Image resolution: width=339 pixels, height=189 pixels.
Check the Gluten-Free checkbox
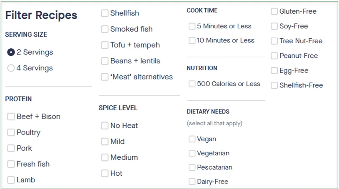274,12
